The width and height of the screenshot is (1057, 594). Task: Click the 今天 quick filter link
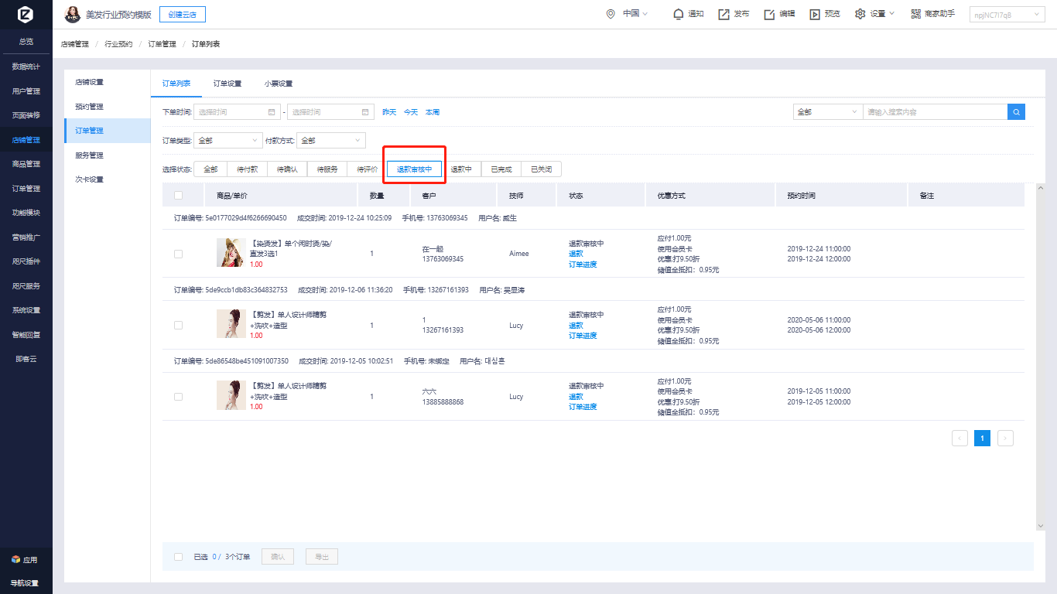coord(411,112)
